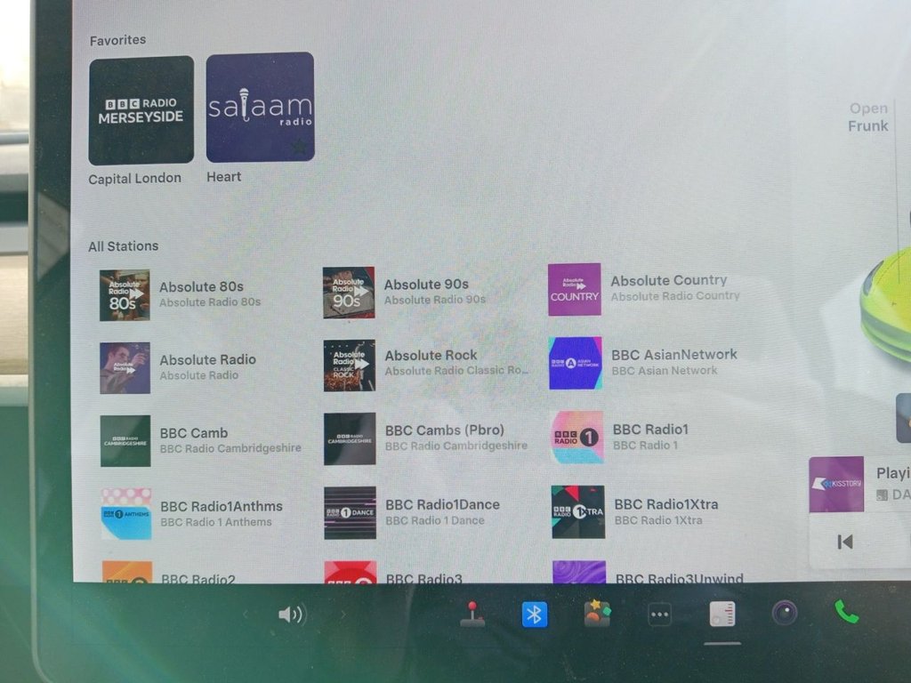
Task: Open the green Phone app
Action: (x=845, y=612)
